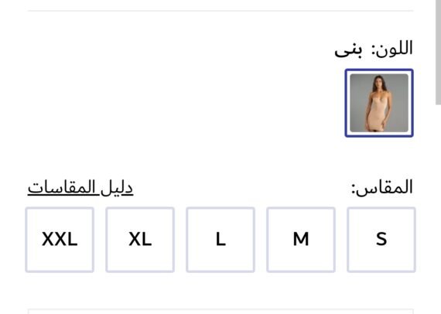The height and width of the screenshot is (314, 441).
Task: Pick the XXL size option
Action: [60, 240]
